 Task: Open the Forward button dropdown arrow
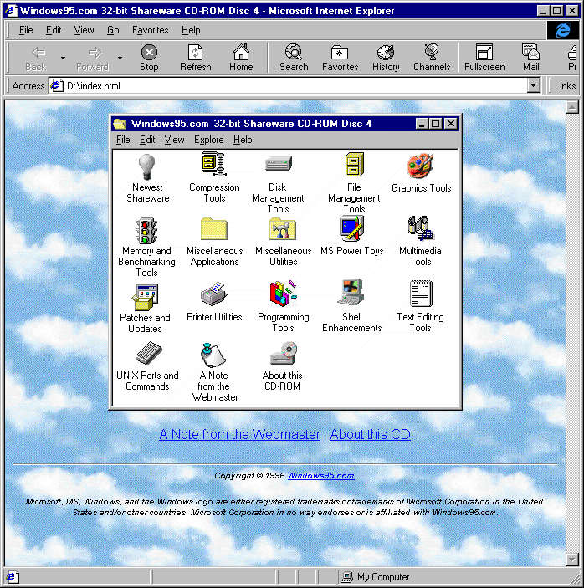tap(120, 58)
